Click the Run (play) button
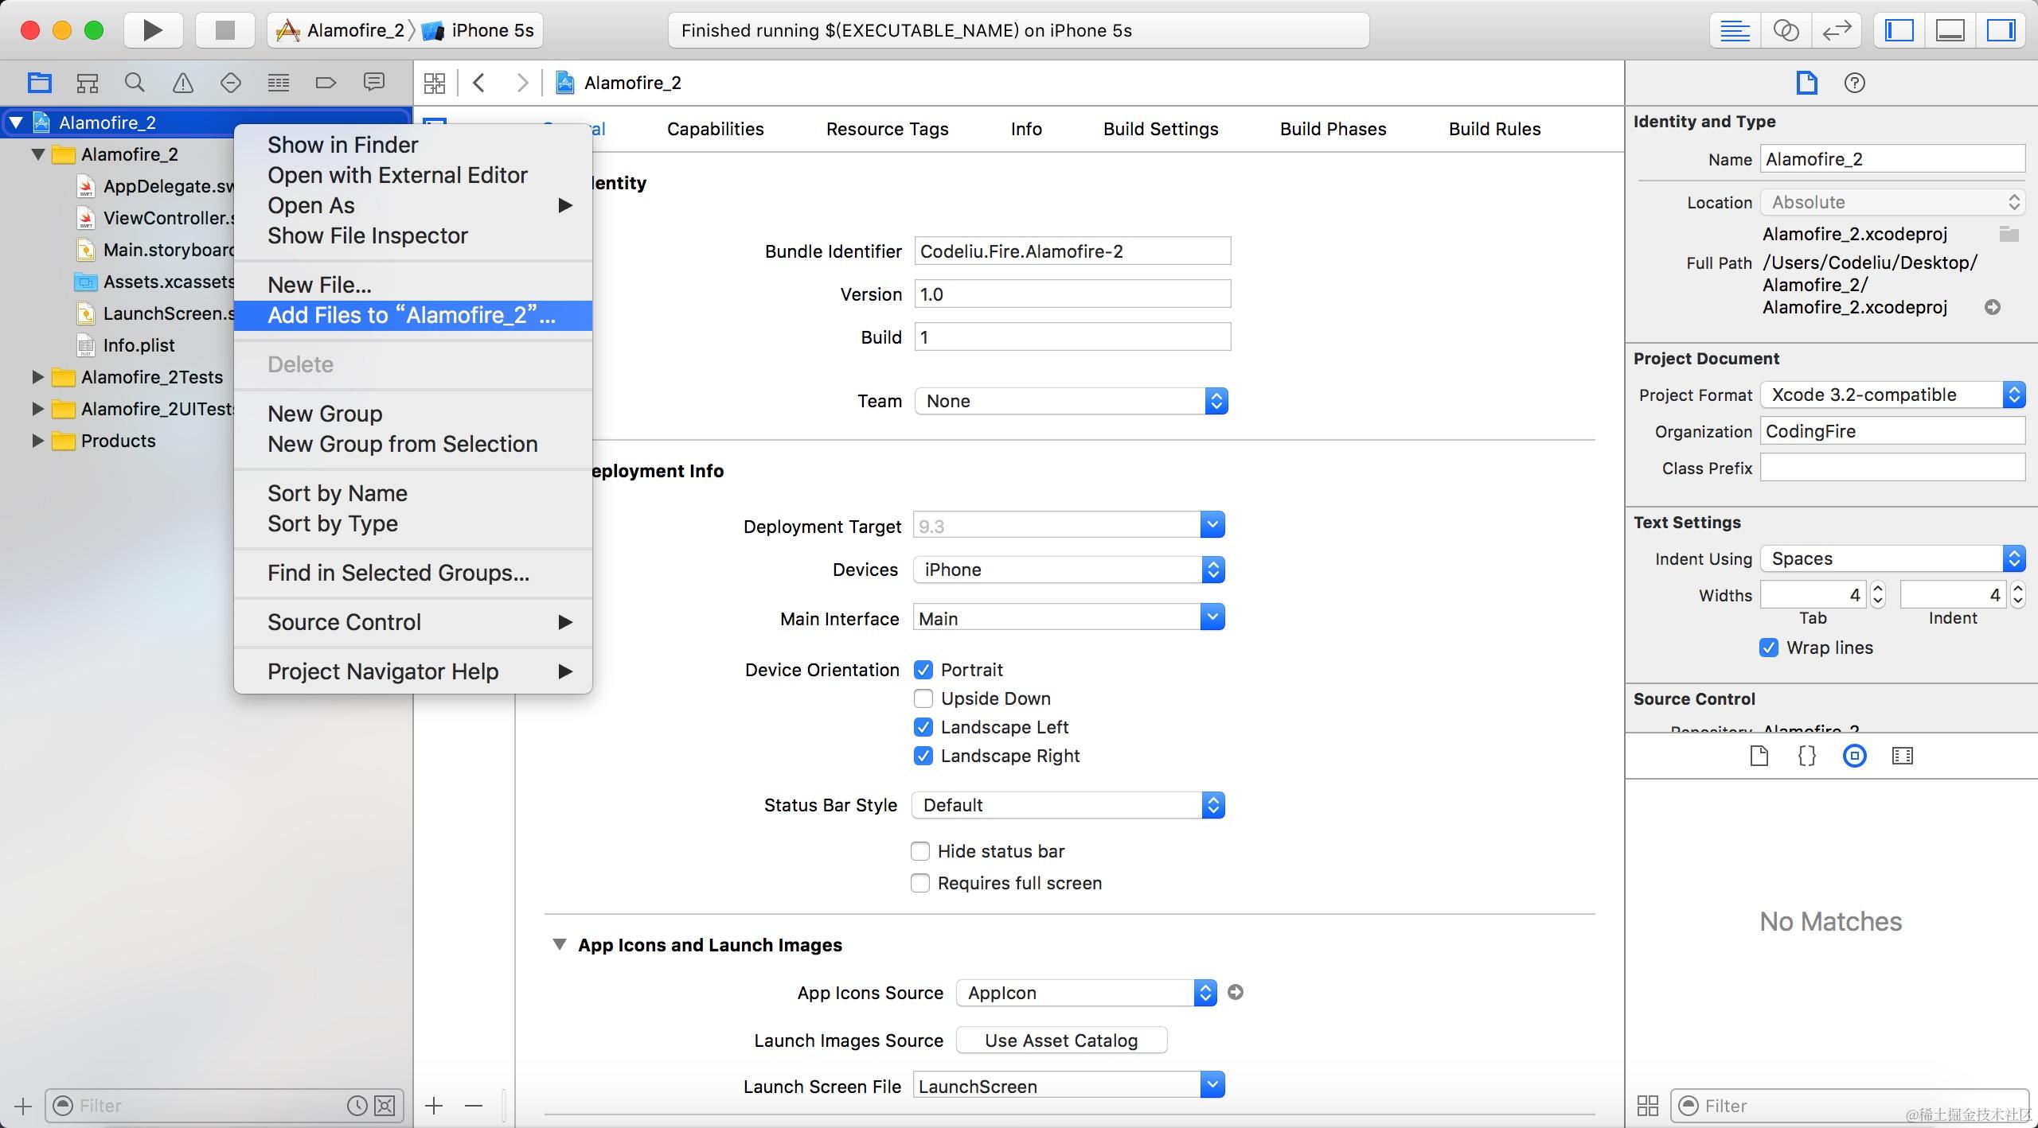 153,30
